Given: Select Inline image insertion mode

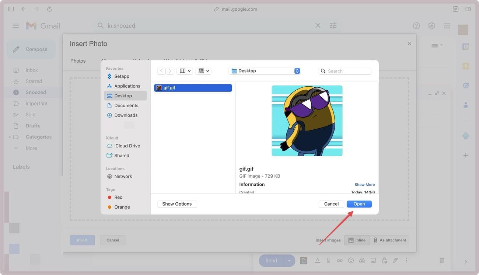Looking at the screenshot, I should [x=356, y=240].
